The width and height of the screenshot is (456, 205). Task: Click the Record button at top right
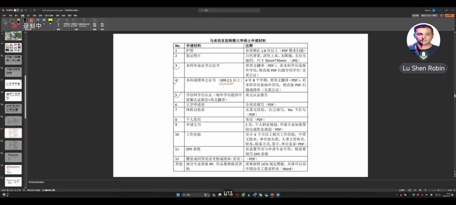coord(416,15)
